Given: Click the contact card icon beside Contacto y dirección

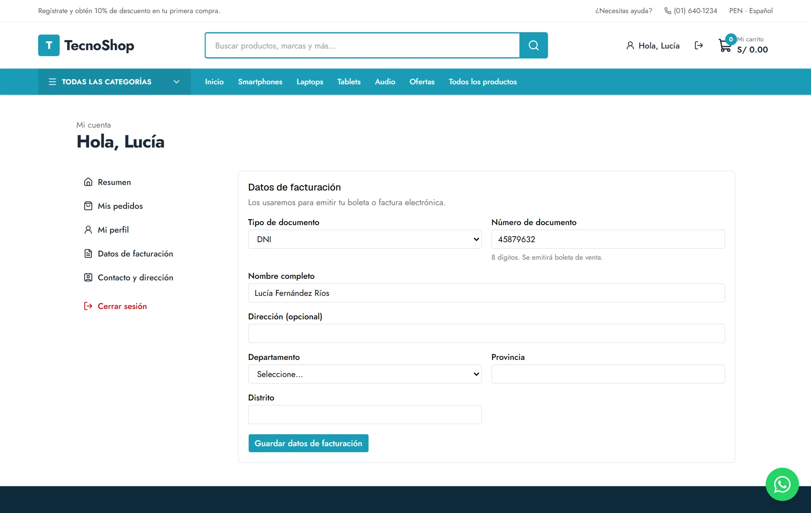Looking at the screenshot, I should point(88,277).
